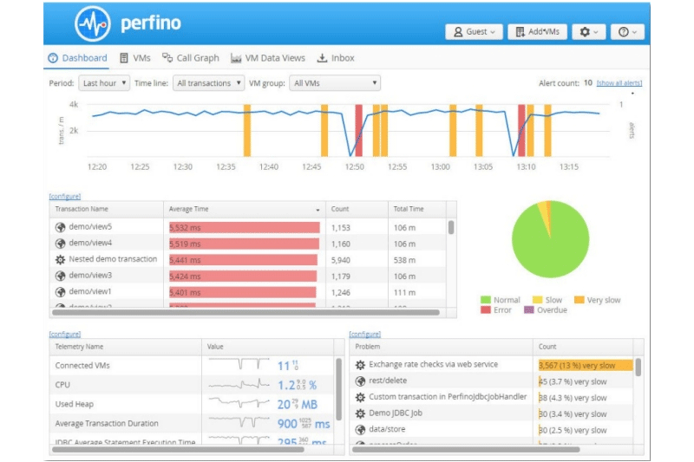
Task: Click the VM Data Views chart icon
Action: coord(236,58)
